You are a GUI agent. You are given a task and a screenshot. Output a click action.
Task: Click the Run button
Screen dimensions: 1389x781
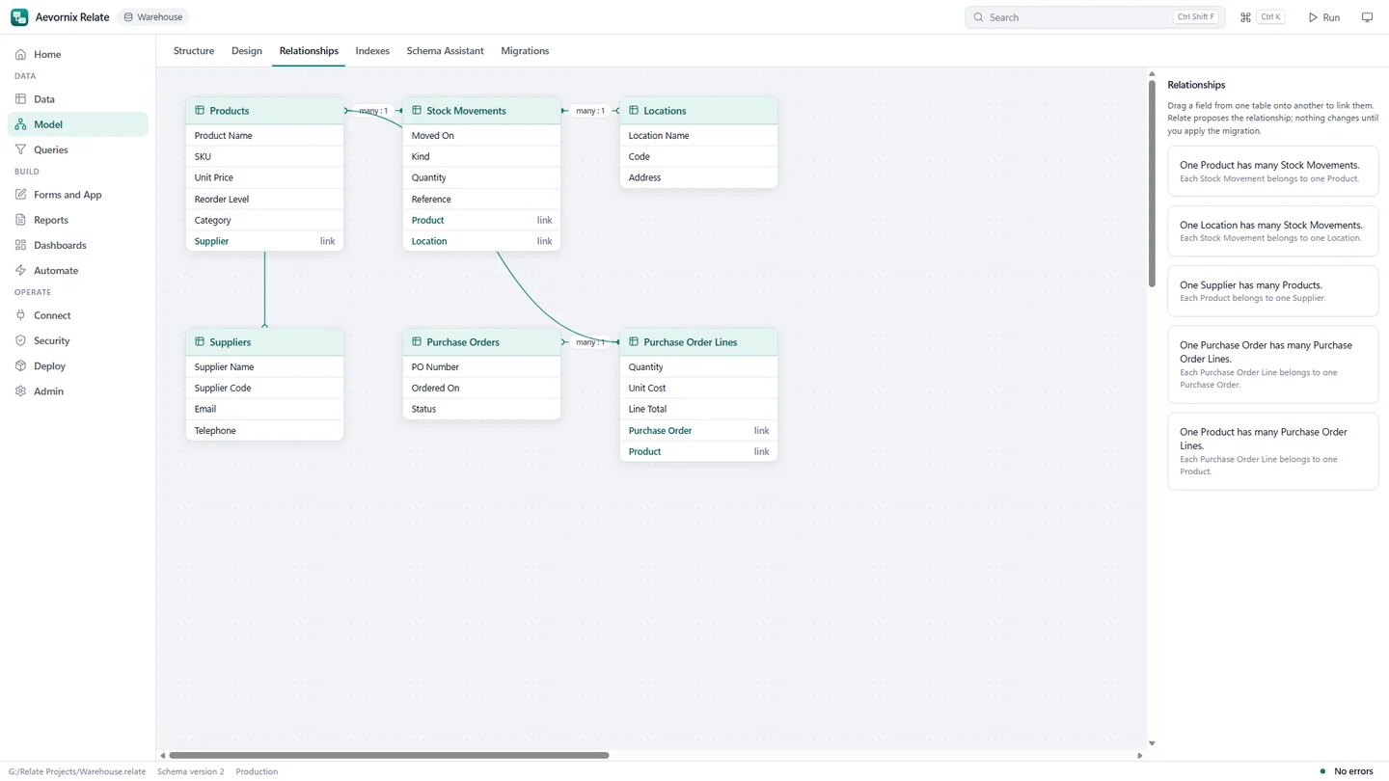(x=1323, y=17)
